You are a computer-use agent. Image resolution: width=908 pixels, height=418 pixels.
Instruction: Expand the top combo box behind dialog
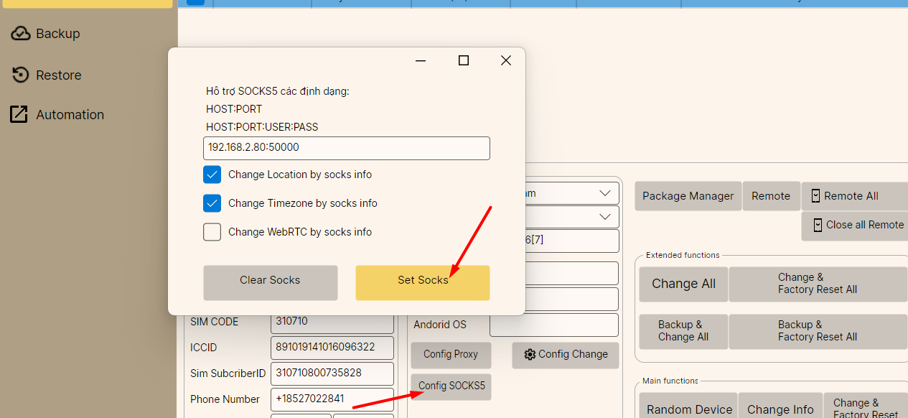[x=604, y=193]
